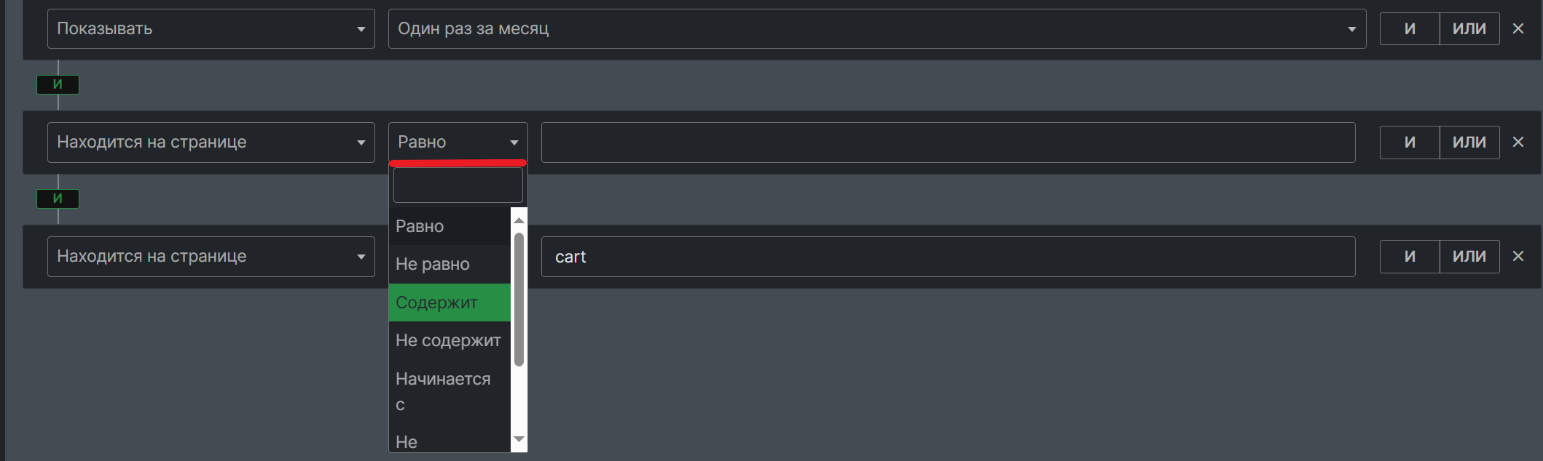Collapse the 'Равно' operator dropdown

coord(458,143)
